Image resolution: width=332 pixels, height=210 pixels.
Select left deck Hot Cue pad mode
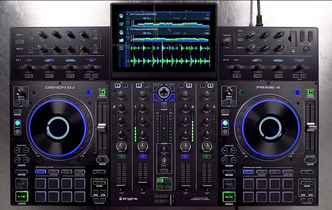(40, 171)
